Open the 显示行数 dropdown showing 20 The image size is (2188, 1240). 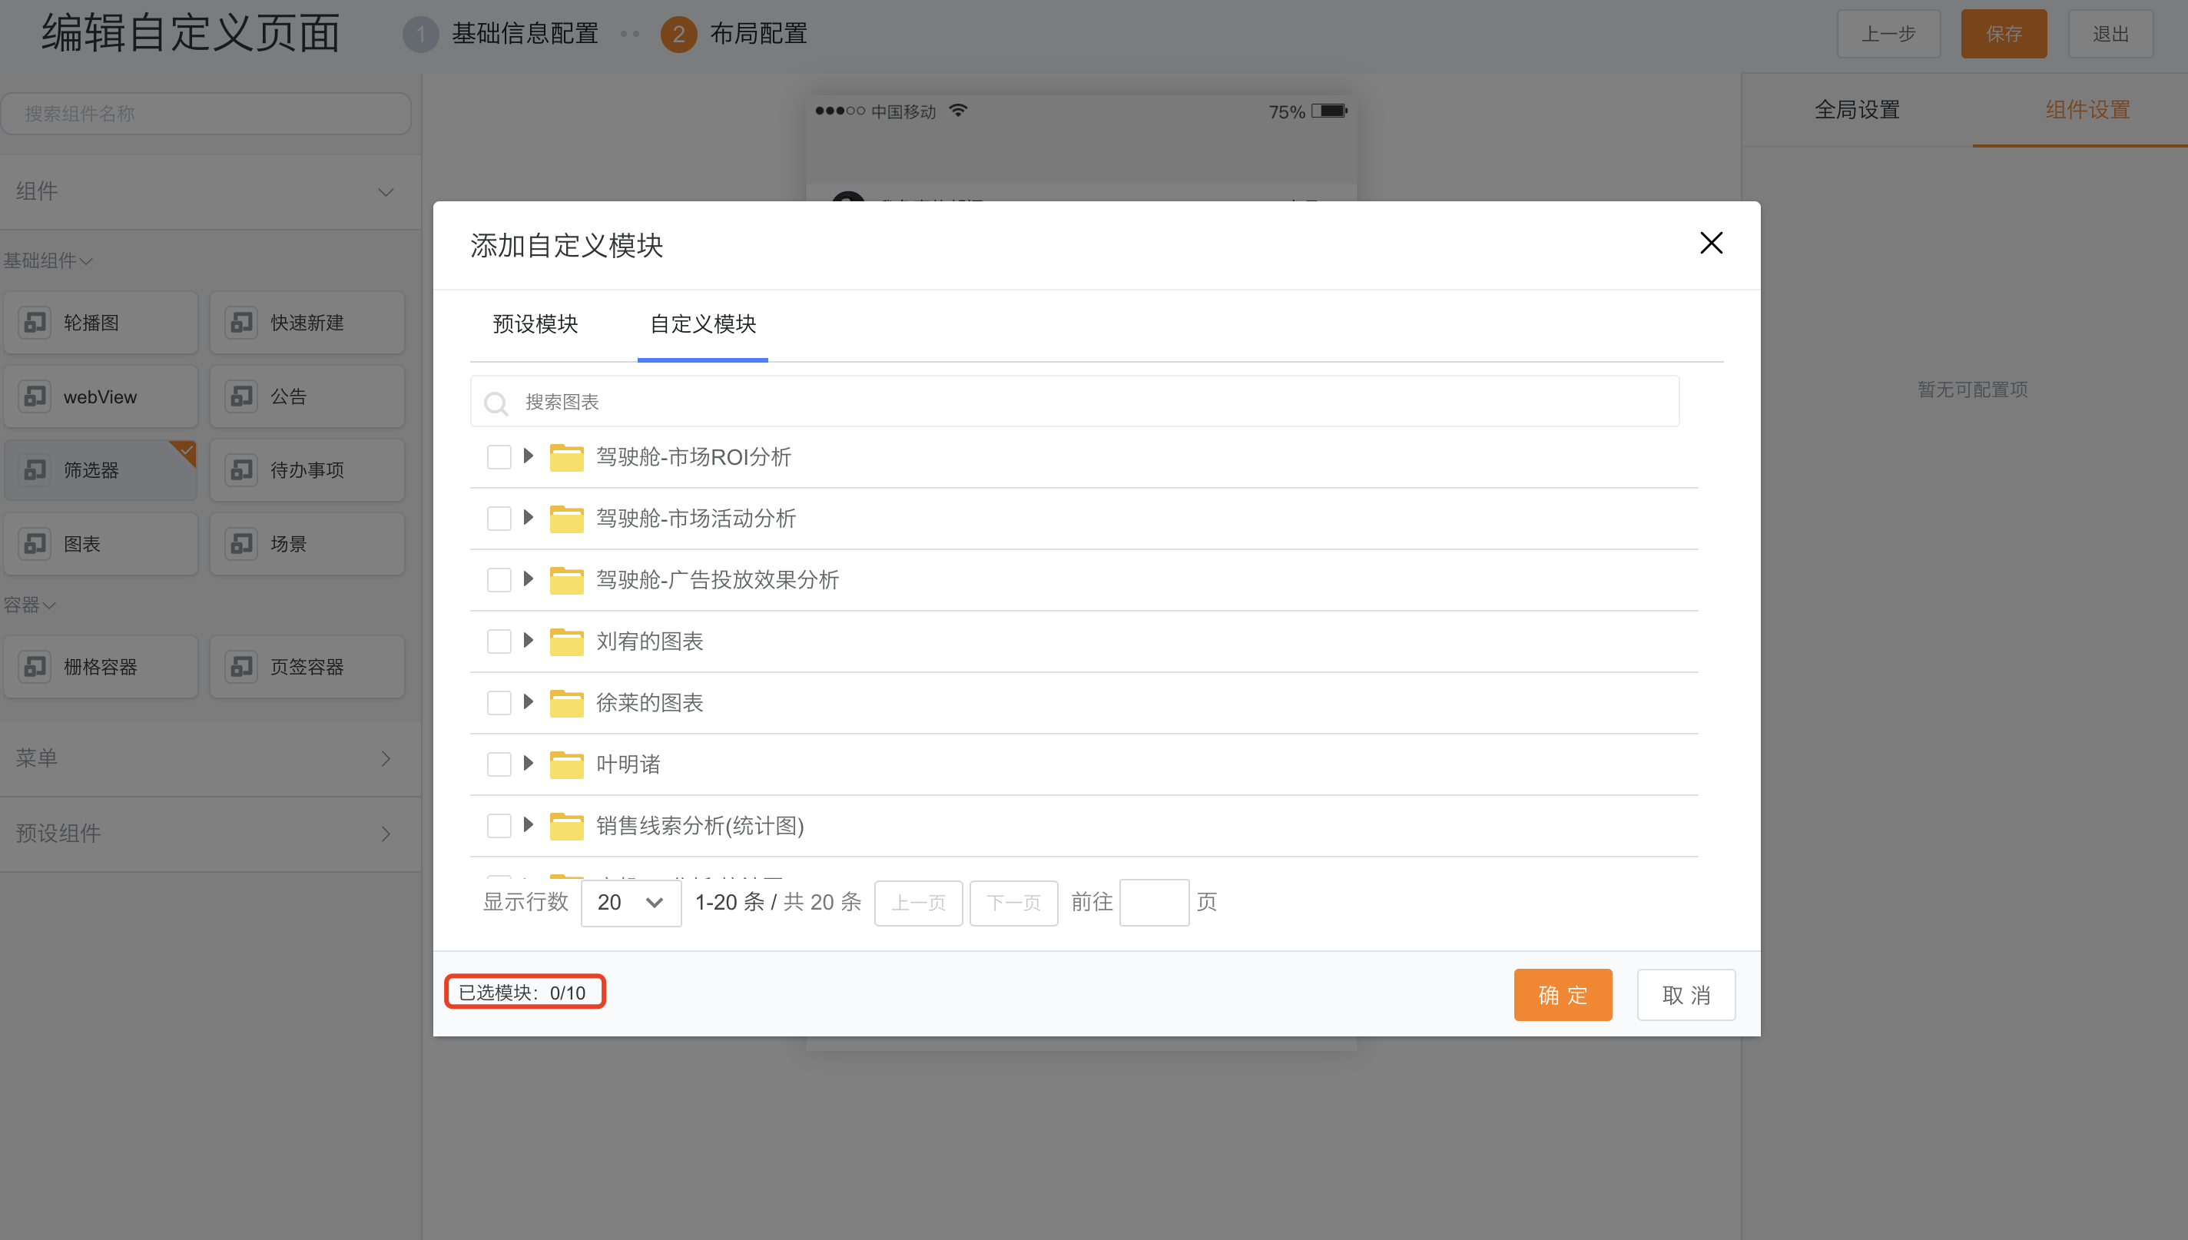coord(631,903)
